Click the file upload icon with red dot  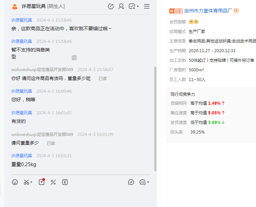[42, 182]
